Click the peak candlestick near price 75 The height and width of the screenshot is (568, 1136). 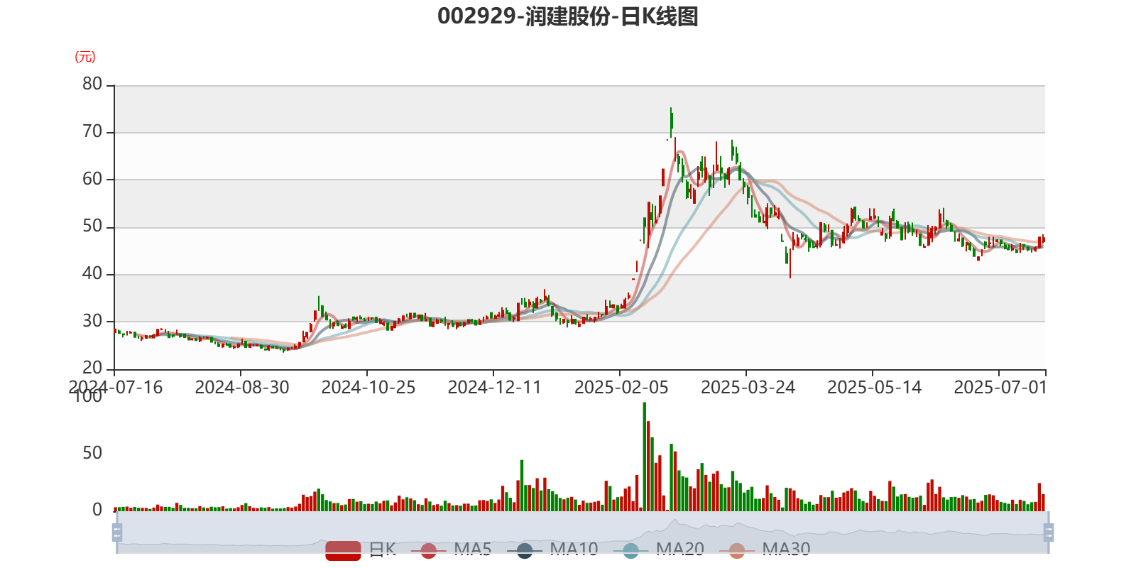coord(671,123)
